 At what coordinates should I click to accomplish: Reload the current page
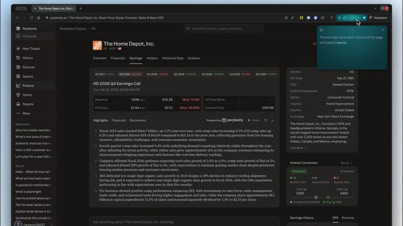point(31,18)
